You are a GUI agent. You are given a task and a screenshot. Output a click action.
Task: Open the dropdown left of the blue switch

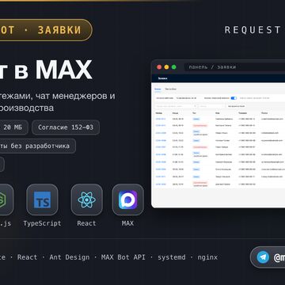[x=188, y=98]
